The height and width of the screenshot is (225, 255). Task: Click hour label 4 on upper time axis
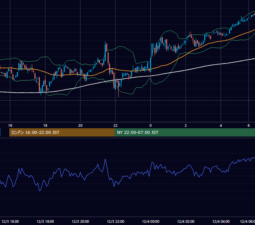[x=221, y=125]
